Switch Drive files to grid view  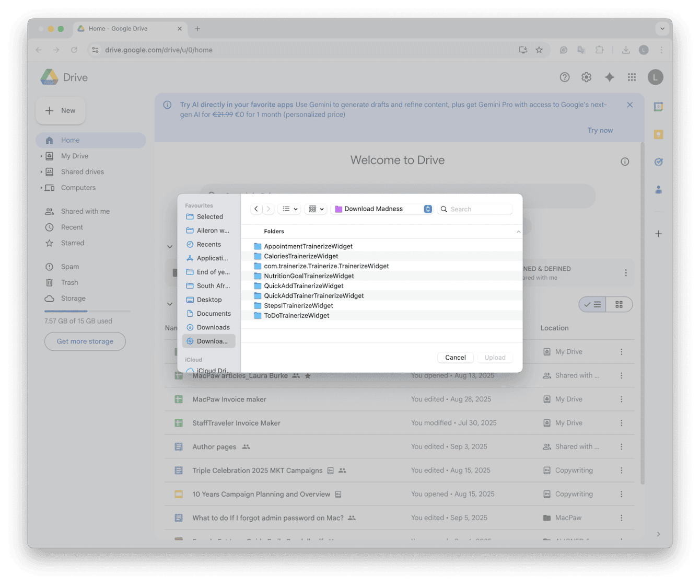pyautogui.click(x=619, y=304)
